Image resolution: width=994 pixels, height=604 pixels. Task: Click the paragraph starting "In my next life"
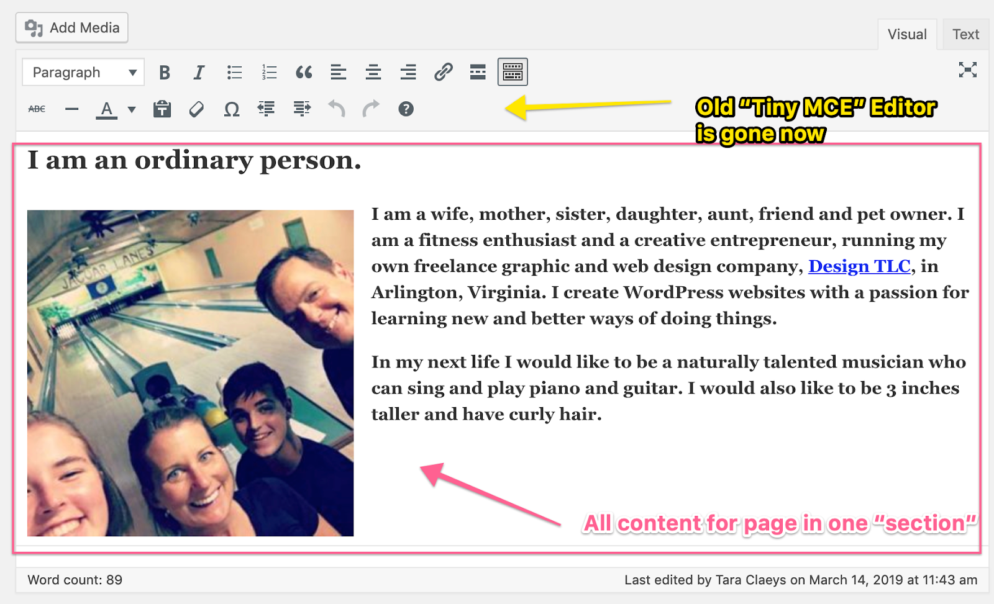(668, 388)
